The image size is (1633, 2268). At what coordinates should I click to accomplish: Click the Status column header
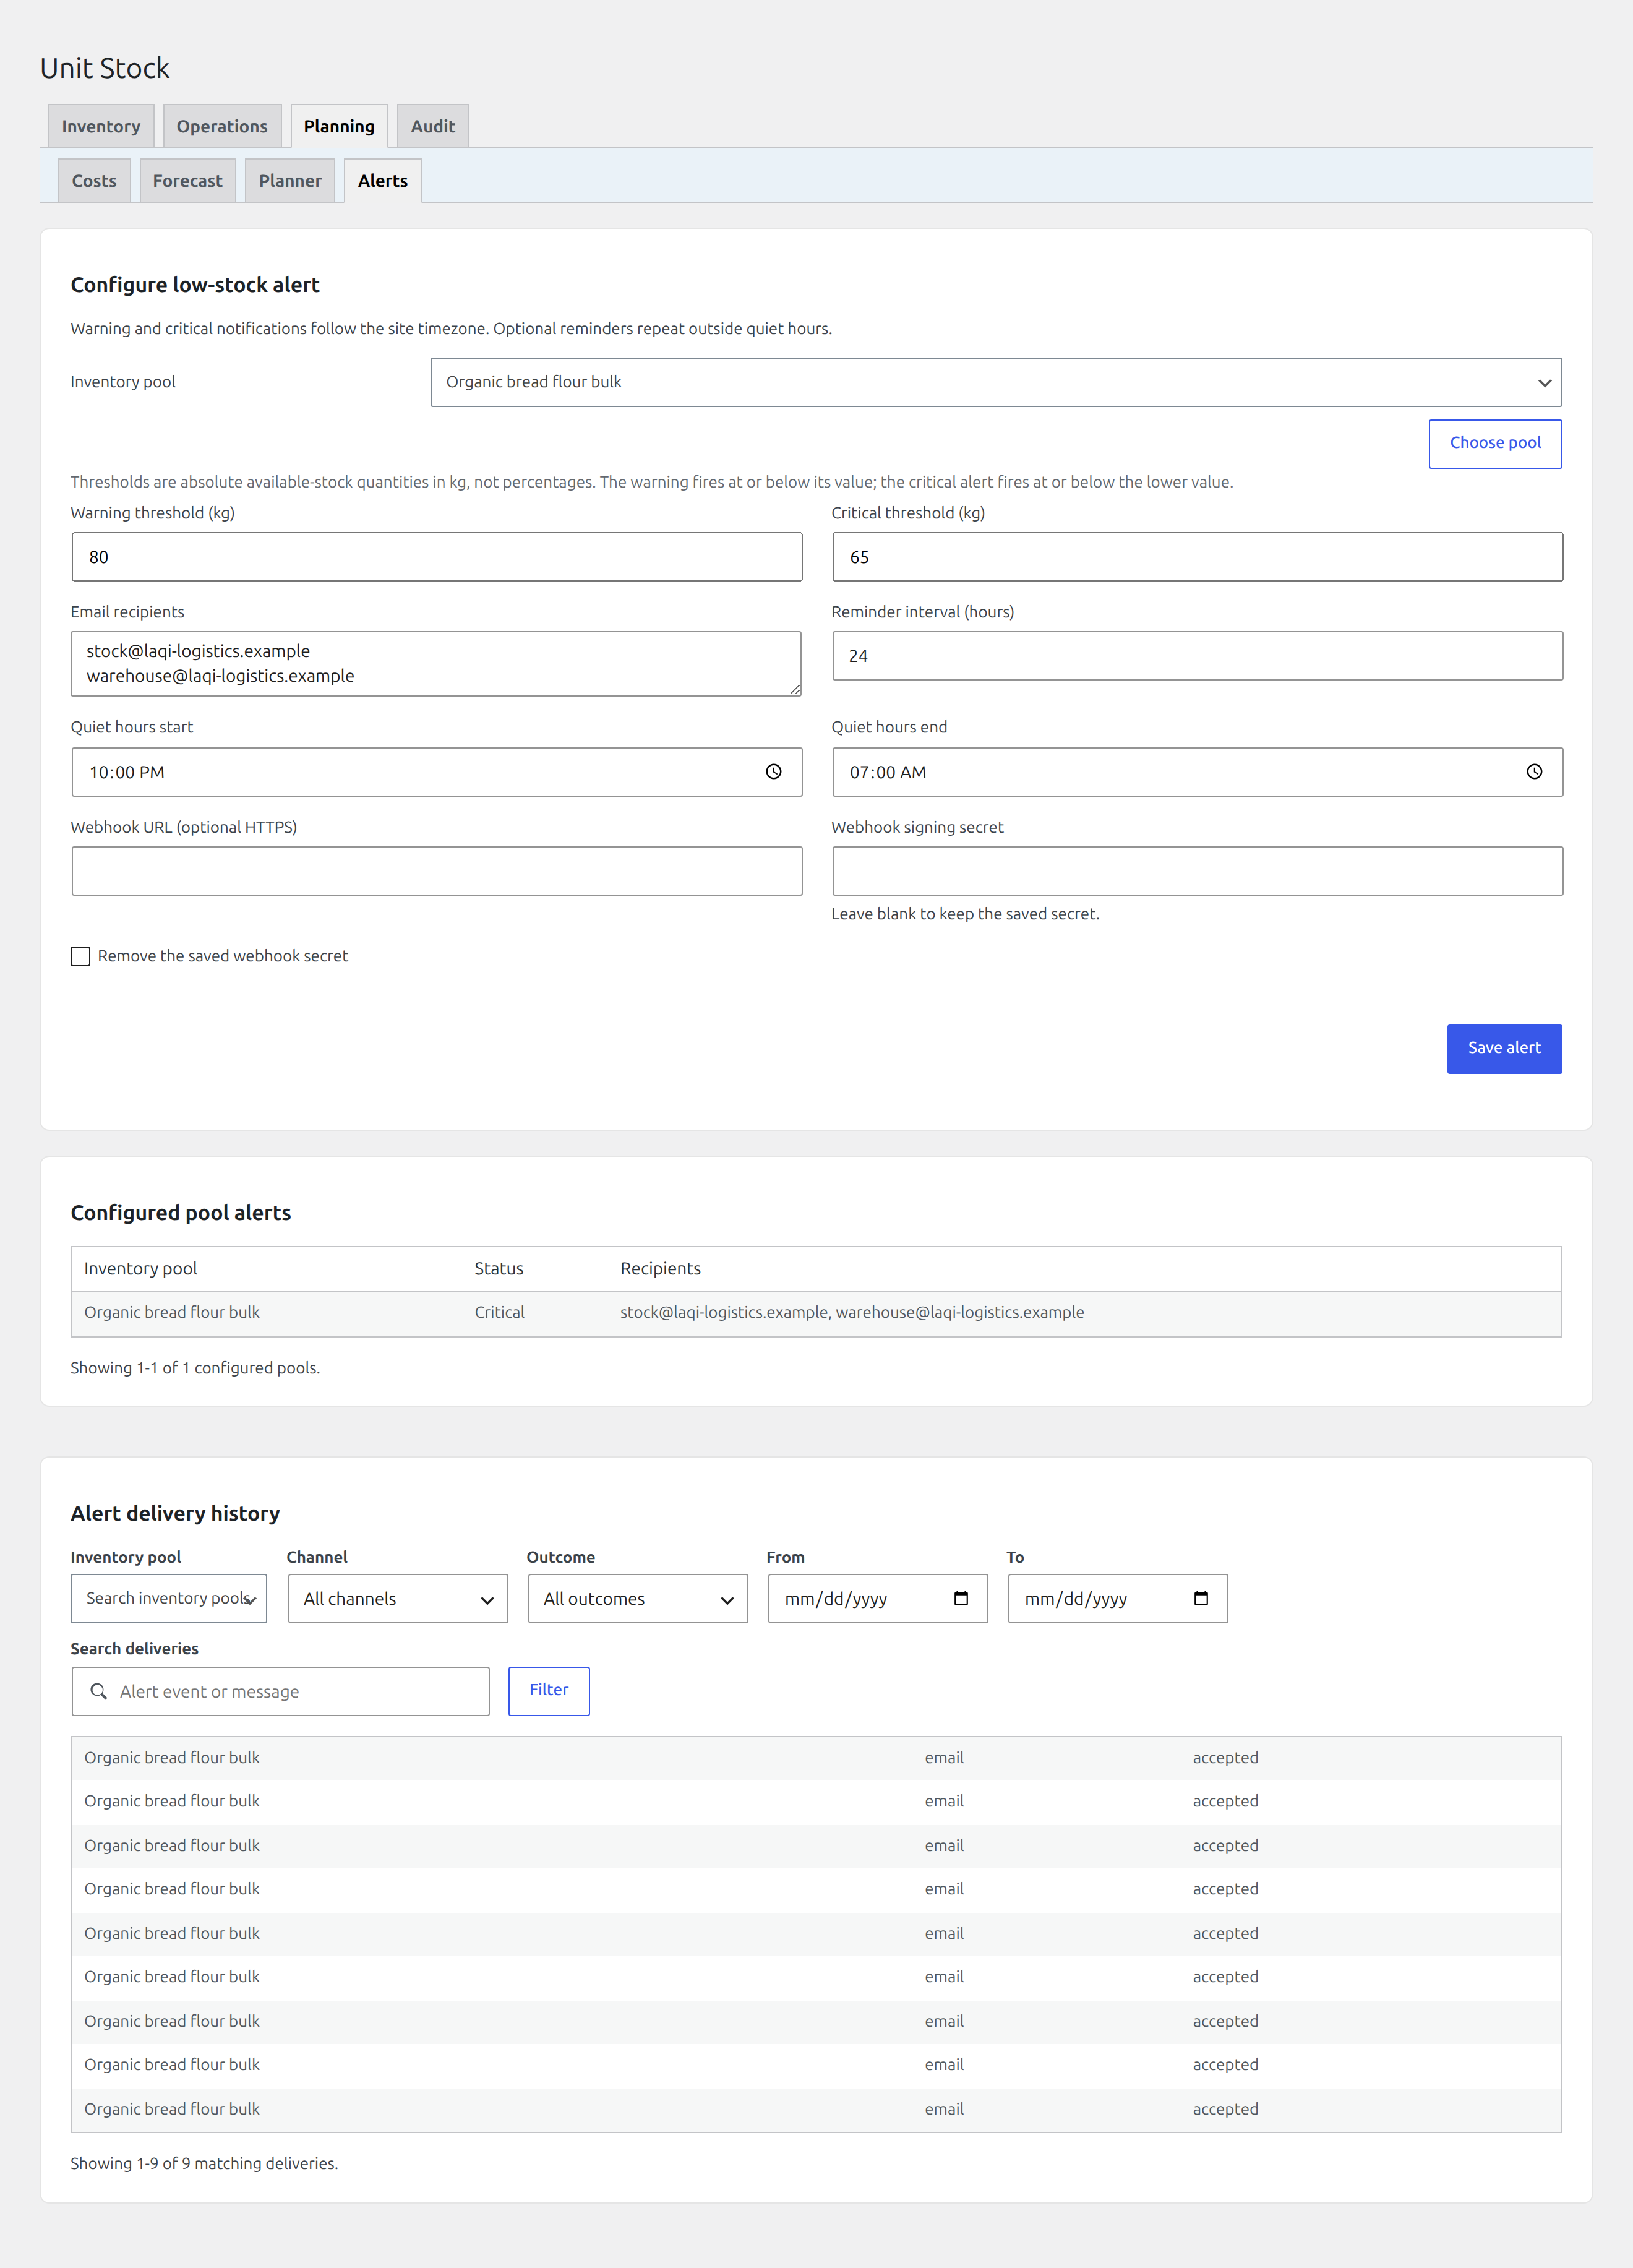[499, 1268]
